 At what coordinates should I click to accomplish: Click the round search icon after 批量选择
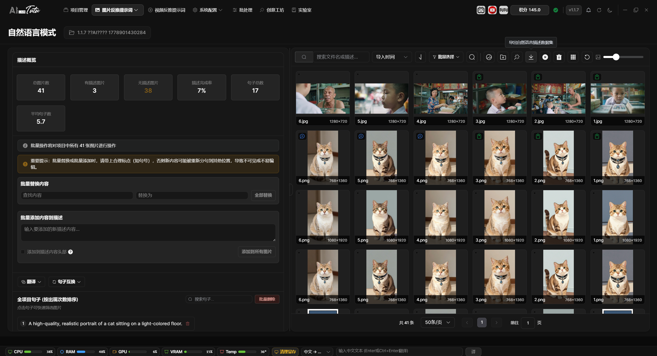point(472,57)
